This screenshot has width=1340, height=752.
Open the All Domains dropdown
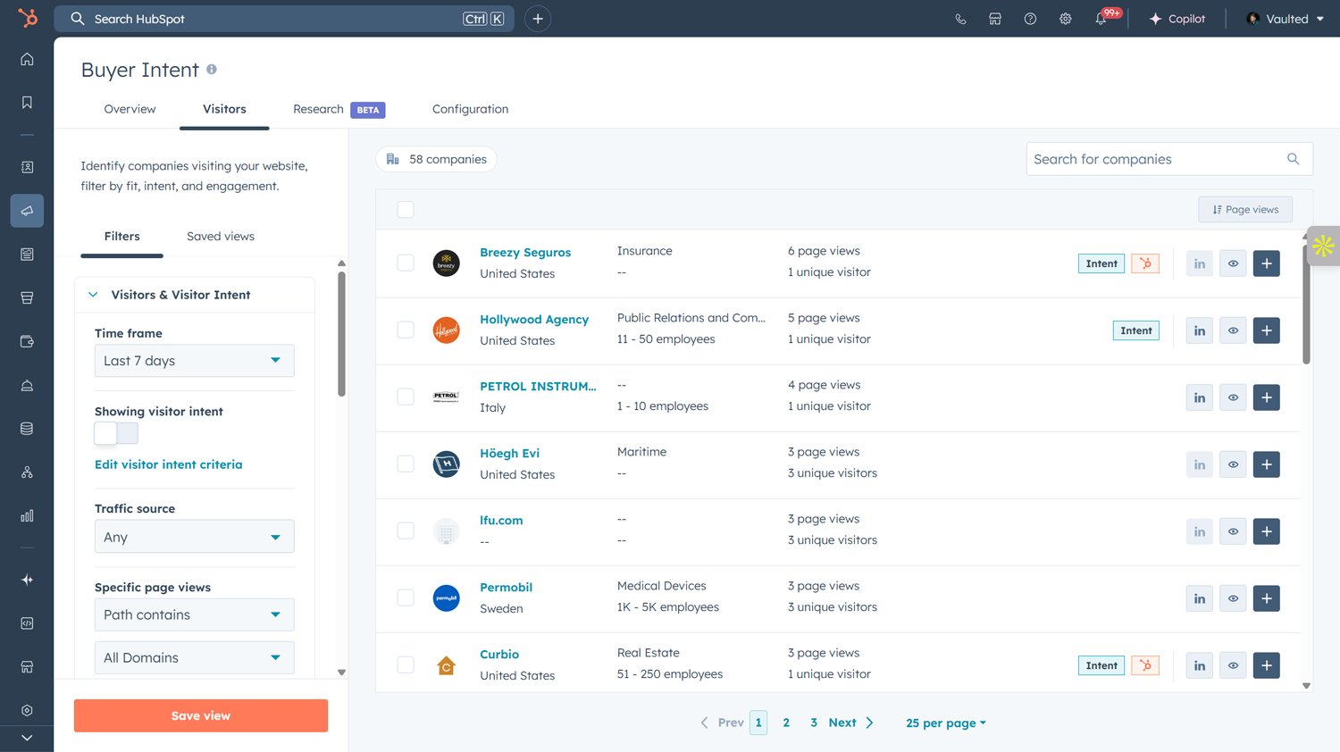(x=194, y=657)
